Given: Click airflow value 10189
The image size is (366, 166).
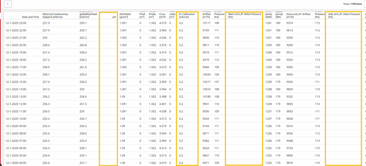Looking at the screenshot, I should pyautogui.click(x=207, y=97).
